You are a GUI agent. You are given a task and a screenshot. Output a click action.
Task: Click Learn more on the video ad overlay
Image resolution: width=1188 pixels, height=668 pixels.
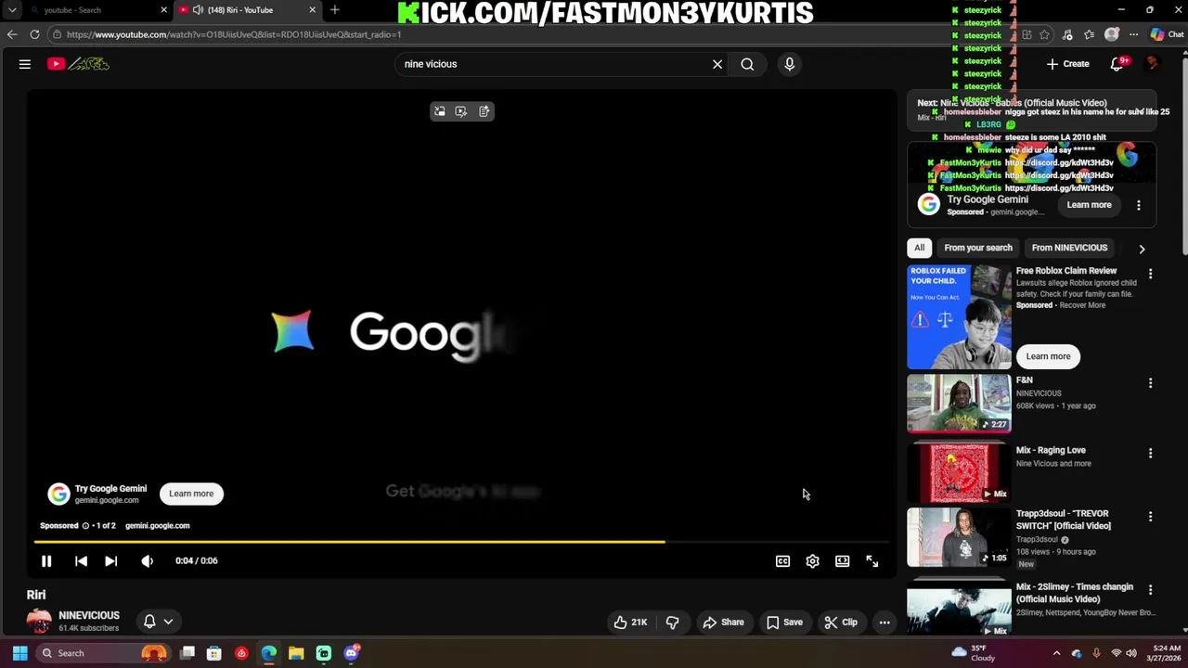(191, 494)
